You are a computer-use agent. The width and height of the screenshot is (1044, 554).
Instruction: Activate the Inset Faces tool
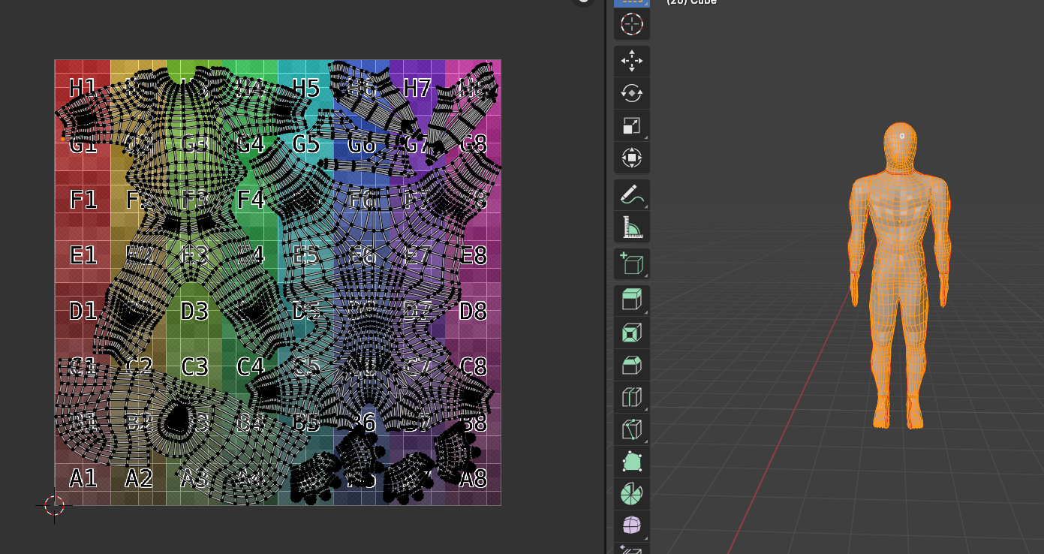pyautogui.click(x=632, y=333)
